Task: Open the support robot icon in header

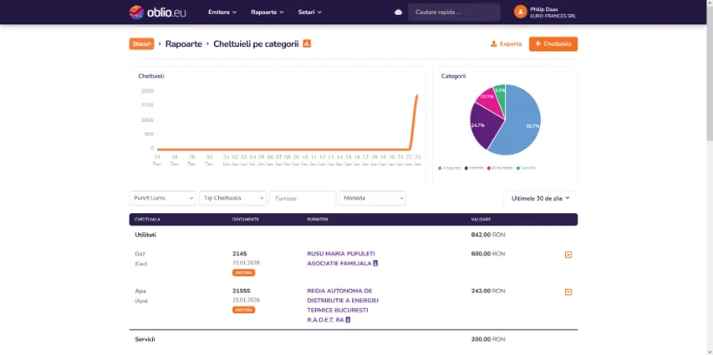Action: coord(398,12)
